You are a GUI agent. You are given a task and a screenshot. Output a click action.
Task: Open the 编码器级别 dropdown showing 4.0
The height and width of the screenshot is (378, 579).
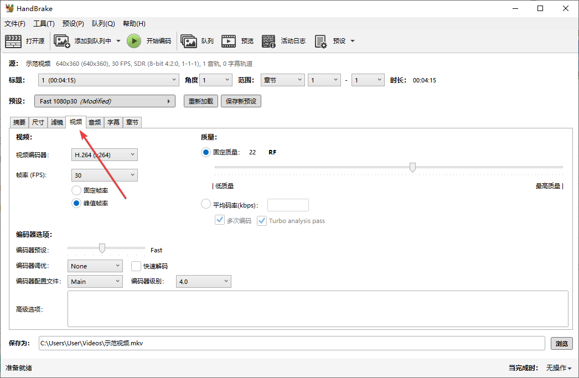click(x=203, y=281)
